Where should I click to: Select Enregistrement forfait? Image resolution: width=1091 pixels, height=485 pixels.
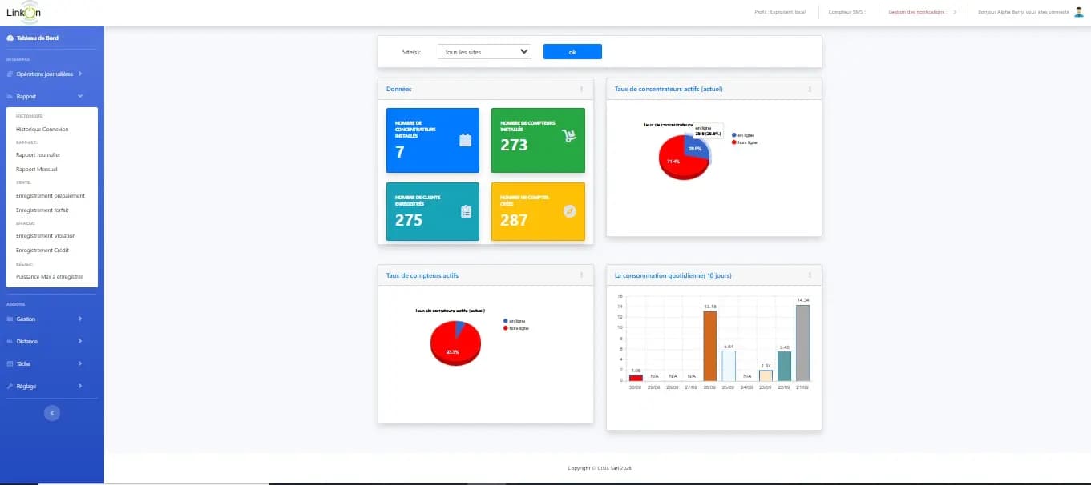pyautogui.click(x=42, y=210)
